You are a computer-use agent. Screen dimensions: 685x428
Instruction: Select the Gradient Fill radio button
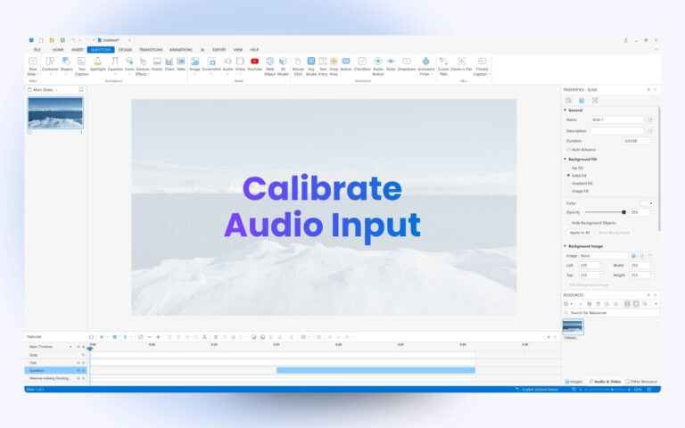point(568,184)
